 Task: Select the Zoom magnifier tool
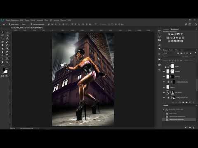[x=7, y=62]
